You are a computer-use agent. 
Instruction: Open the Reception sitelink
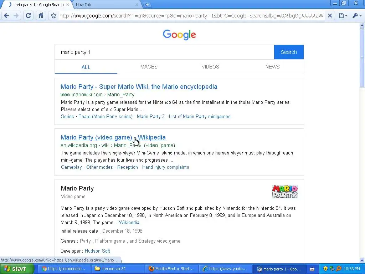tap(128, 167)
